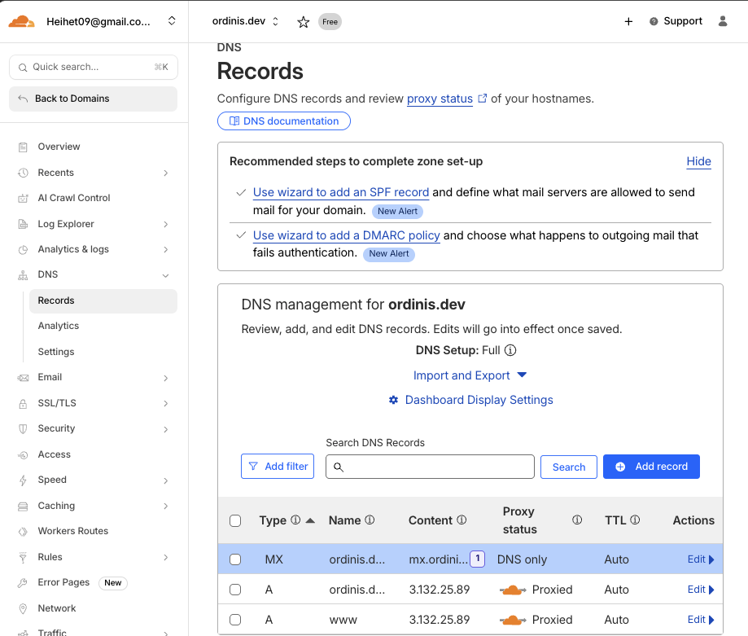Toggle the select-all records checkbox
Screen dimensions: 748x636
(235, 521)
